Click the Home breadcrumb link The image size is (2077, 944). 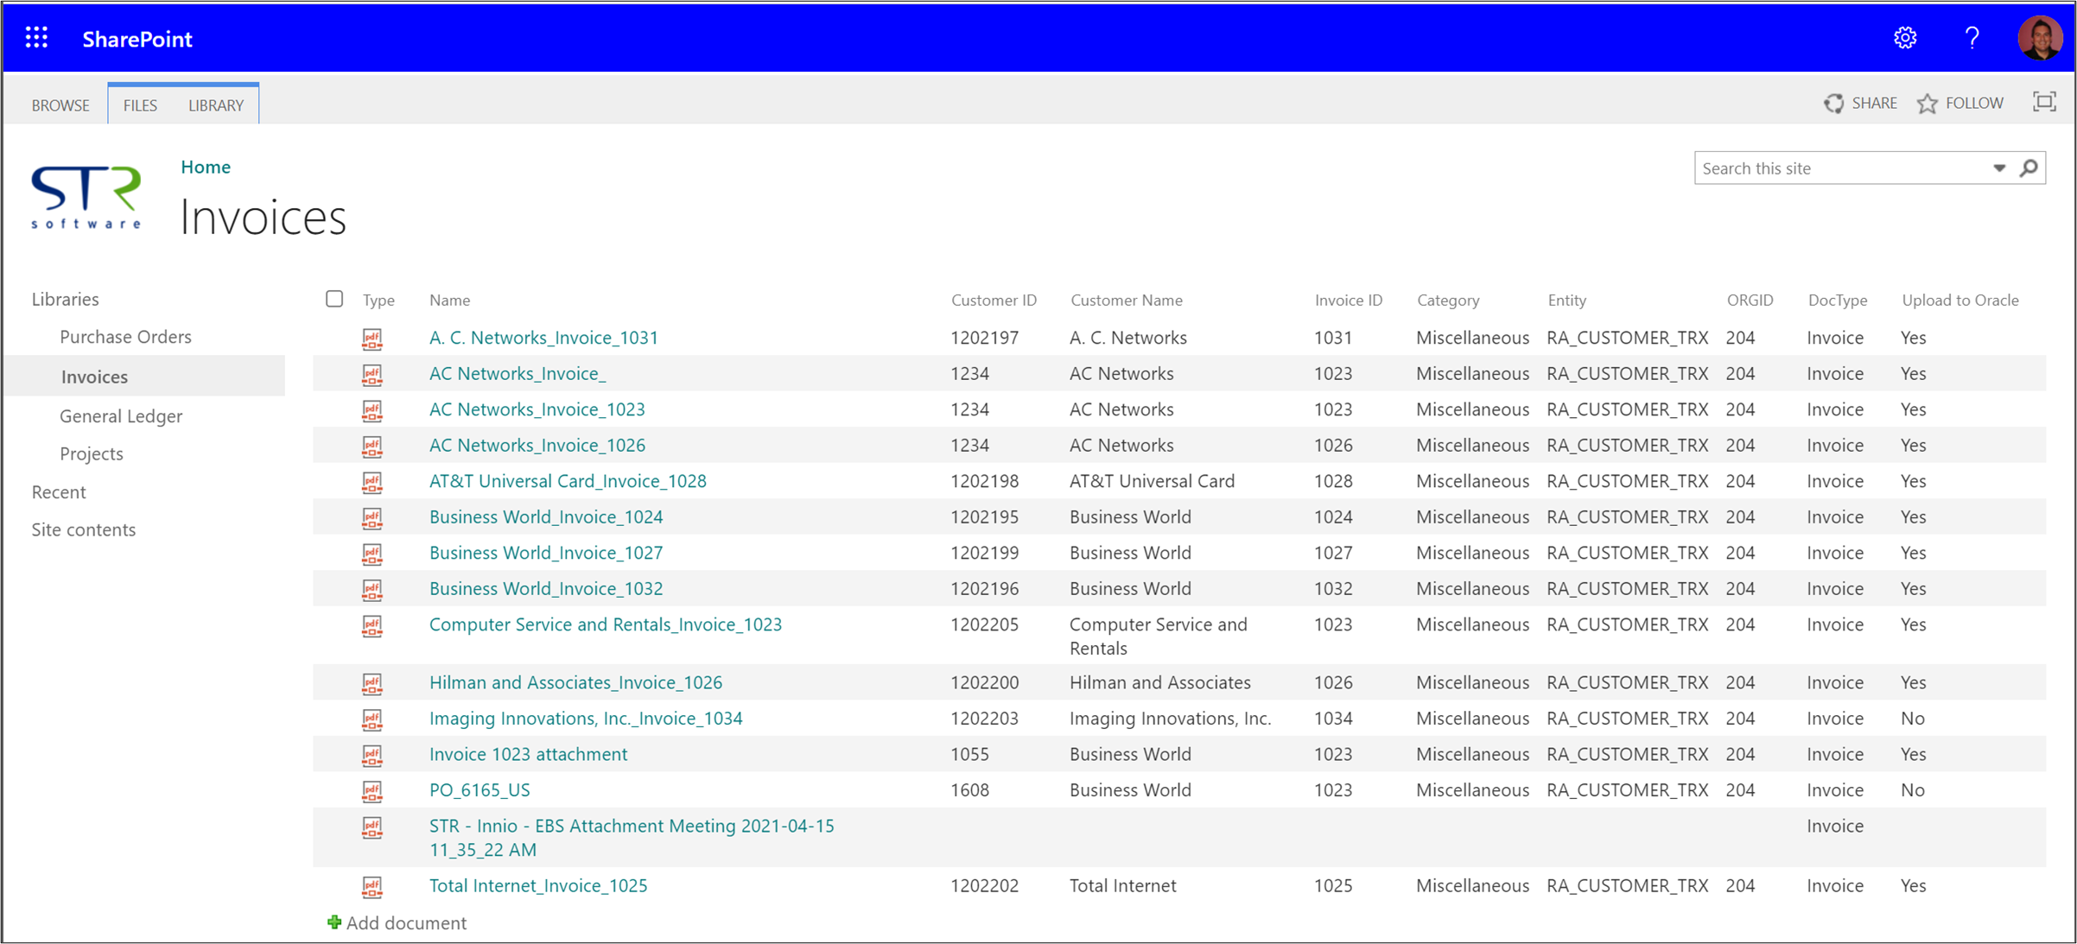click(206, 167)
